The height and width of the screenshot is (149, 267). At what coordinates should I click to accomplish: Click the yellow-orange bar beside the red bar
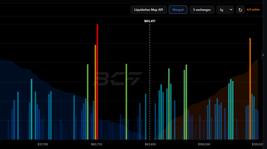click(95, 92)
